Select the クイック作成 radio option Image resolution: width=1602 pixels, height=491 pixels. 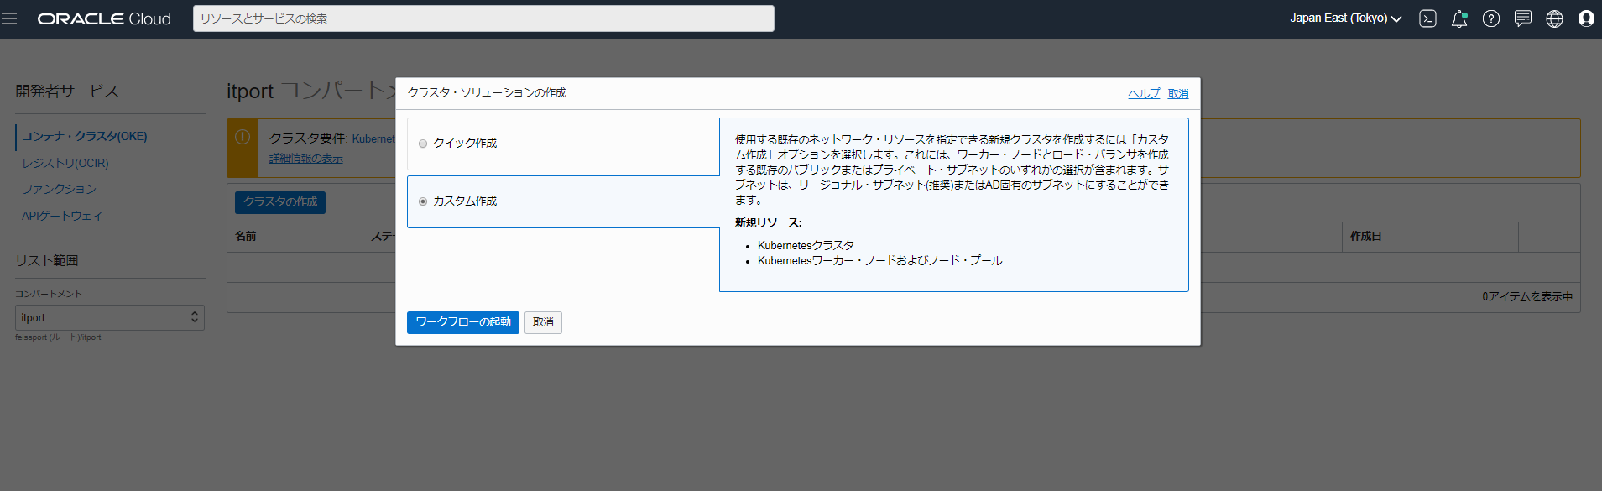click(423, 144)
